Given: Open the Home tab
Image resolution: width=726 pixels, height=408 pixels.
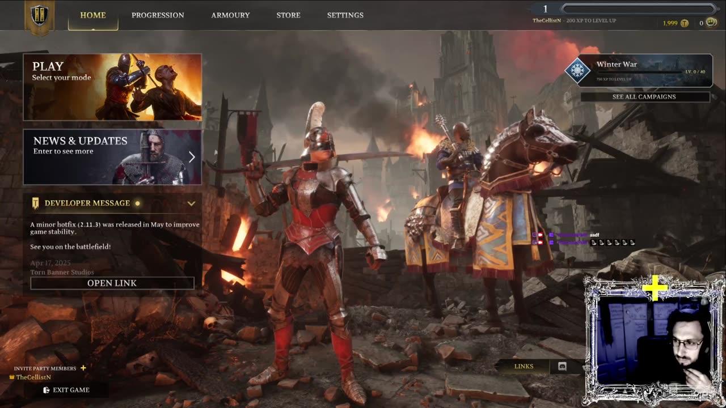Looking at the screenshot, I should point(93,15).
